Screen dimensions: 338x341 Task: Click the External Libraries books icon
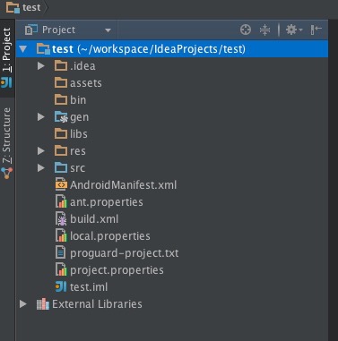point(43,304)
